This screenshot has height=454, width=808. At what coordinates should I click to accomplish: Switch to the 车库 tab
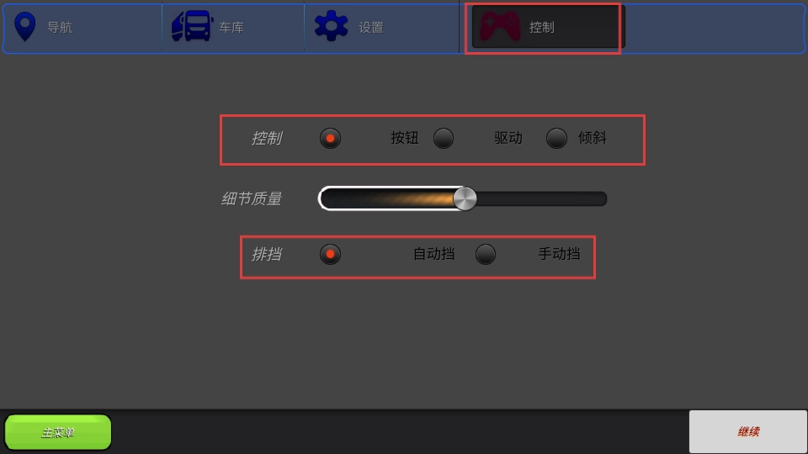(x=233, y=29)
